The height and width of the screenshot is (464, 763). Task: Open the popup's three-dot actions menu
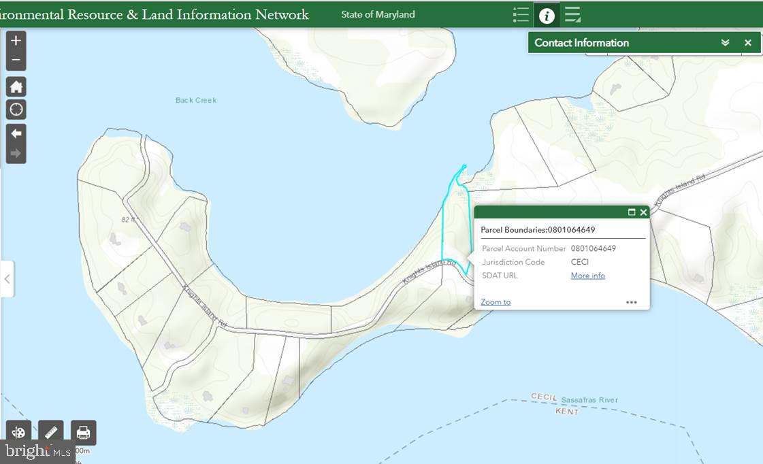tap(632, 302)
